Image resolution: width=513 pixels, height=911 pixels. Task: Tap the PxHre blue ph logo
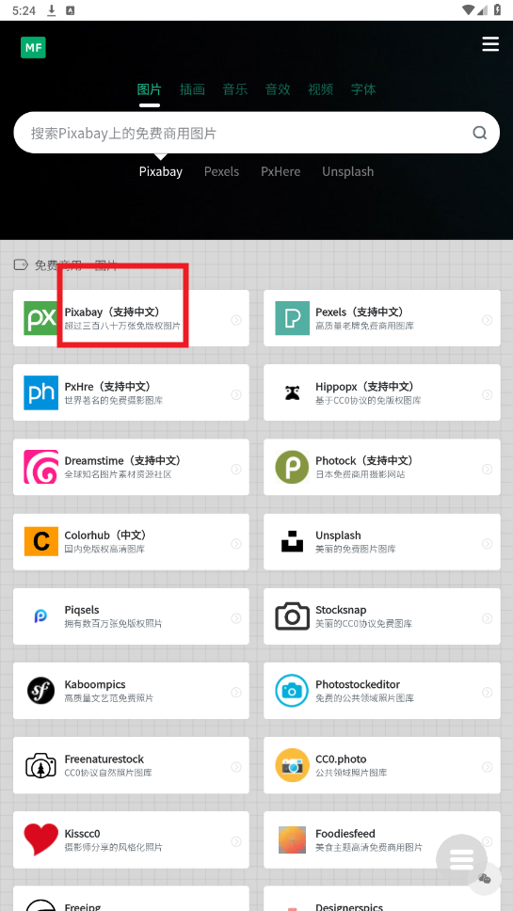[x=40, y=392]
